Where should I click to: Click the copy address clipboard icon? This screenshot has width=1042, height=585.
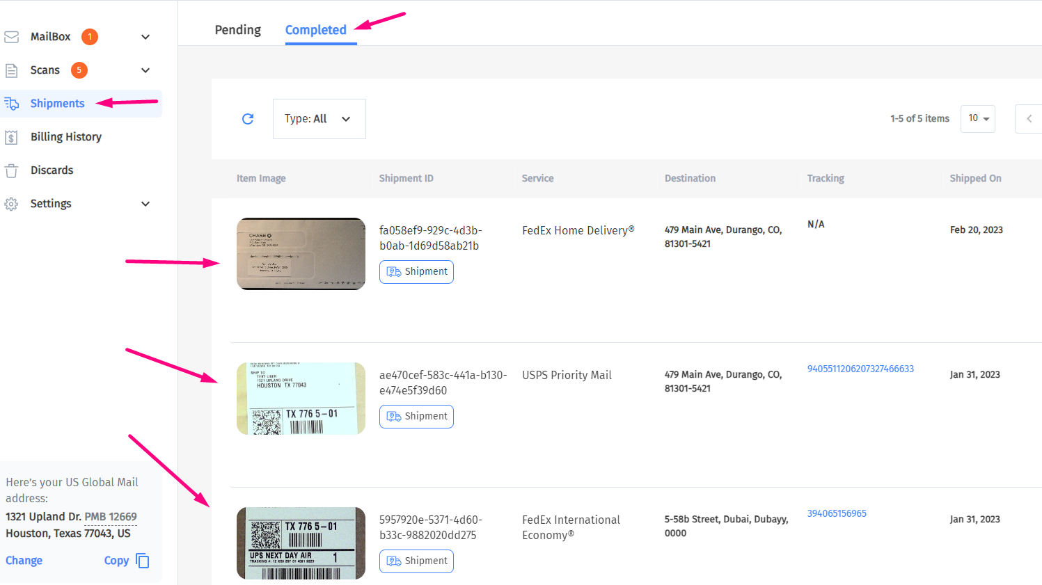click(143, 561)
